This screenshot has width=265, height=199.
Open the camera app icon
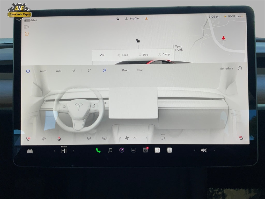(122, 150)
